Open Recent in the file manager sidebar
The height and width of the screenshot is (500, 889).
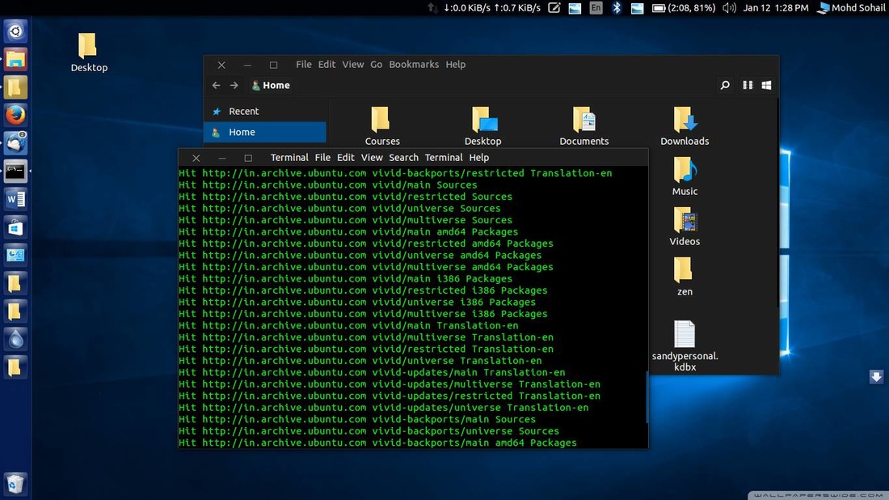[x=265, y=111]
